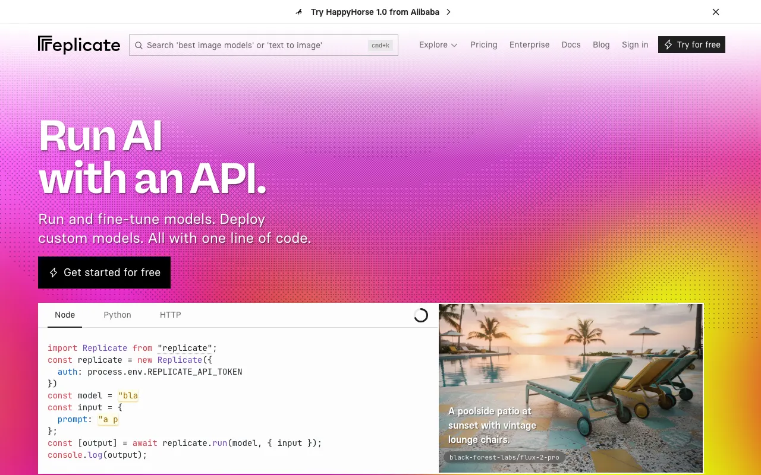Click the "a p prompt string in code
Viewport: 761px width, 475px height.
click(x=108, y=419)
